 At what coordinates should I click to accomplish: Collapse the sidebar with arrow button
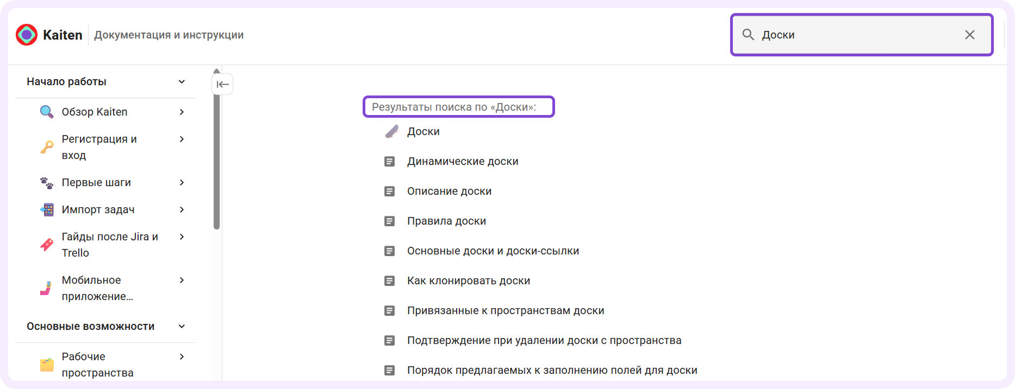point(222,84)
